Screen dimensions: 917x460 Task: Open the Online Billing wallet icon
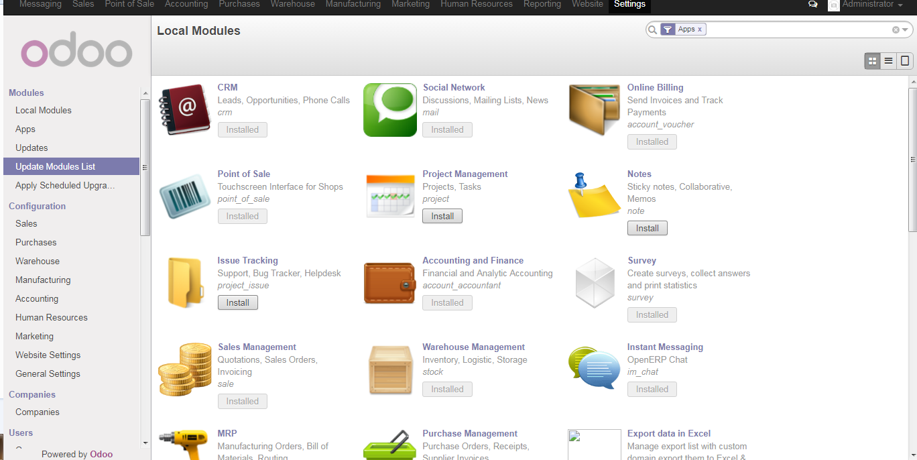[595, 110]
